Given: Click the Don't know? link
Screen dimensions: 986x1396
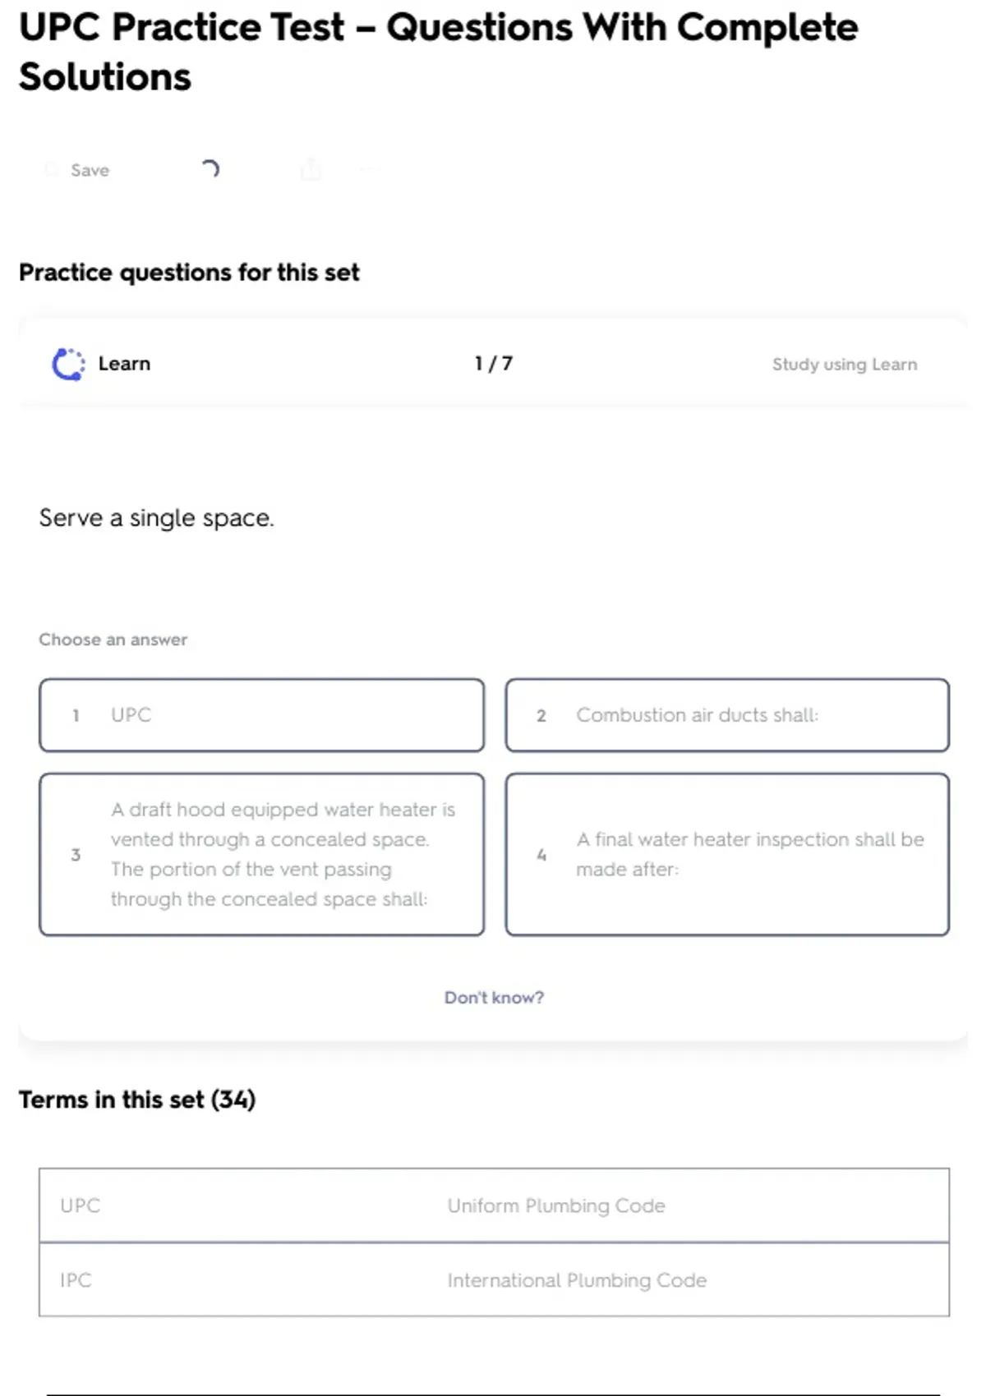Looking at the screenshot, I should [494, 998].
